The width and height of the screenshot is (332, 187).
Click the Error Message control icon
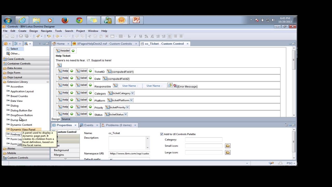point(175,86)
